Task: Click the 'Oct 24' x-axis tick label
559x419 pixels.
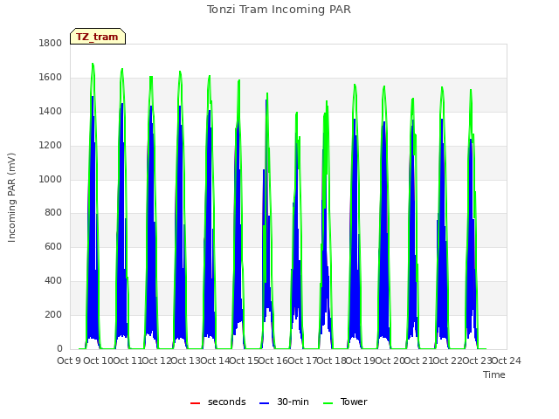Action: click(507, 361)
